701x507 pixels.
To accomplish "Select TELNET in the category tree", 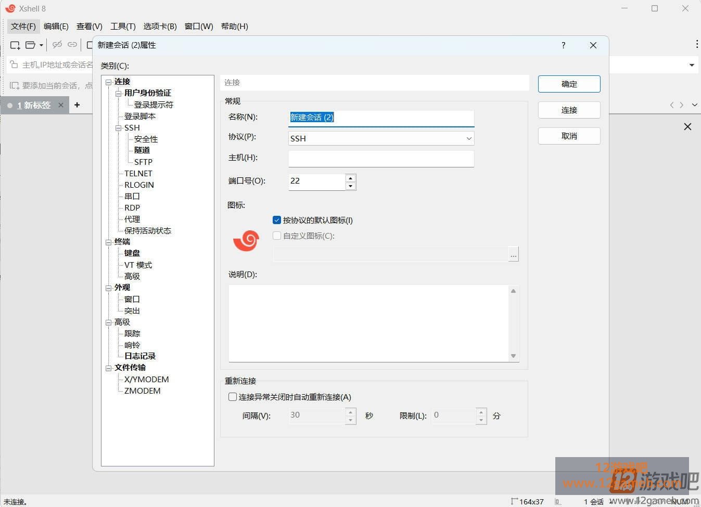I will pyautogui.click(x=138, y=173).
